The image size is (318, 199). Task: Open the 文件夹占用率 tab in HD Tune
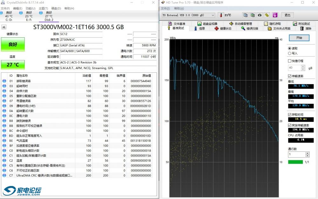point(279,29)
